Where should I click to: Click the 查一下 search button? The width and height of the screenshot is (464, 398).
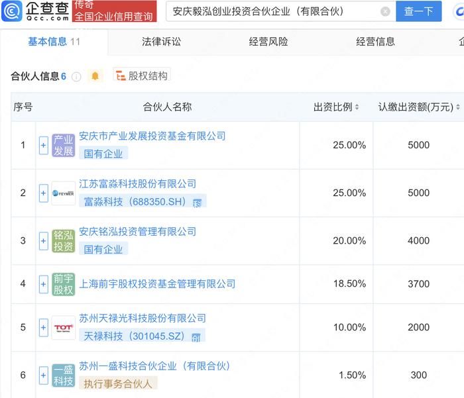[419, 11]
